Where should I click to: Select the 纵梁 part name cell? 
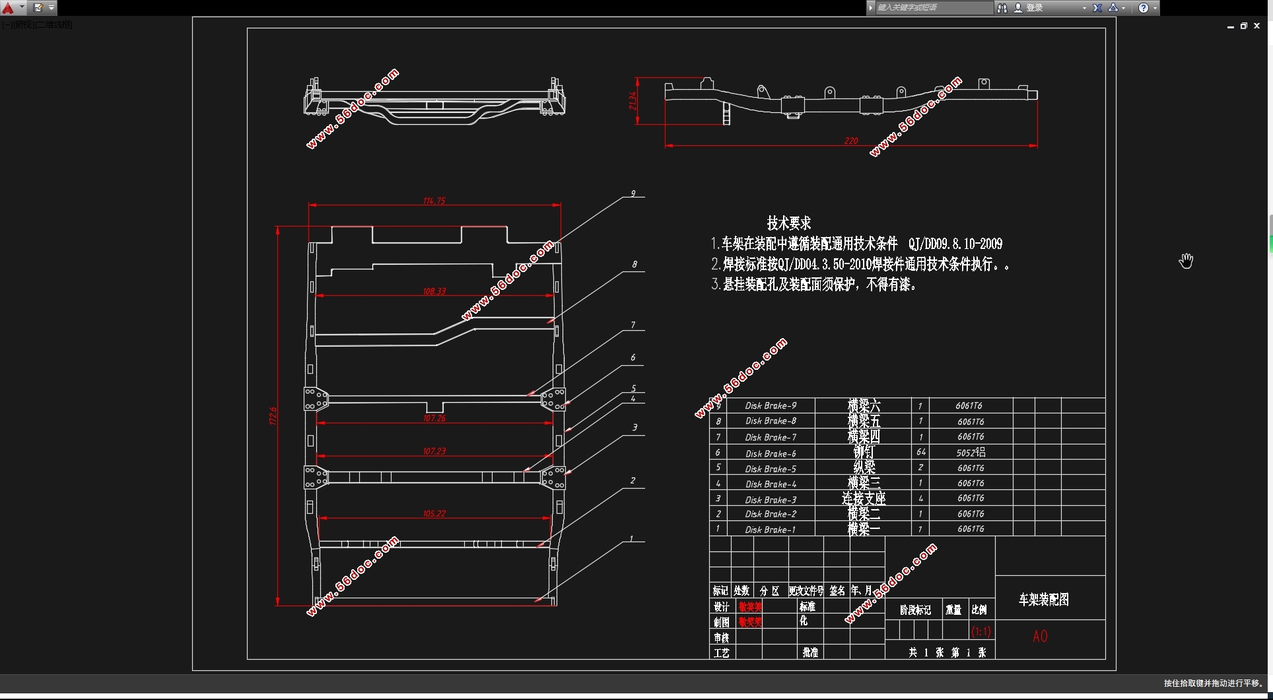[864, 468]
